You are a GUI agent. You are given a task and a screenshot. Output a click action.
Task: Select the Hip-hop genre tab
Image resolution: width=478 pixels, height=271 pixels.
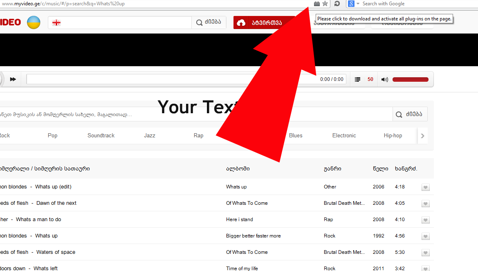coord(393,136)
